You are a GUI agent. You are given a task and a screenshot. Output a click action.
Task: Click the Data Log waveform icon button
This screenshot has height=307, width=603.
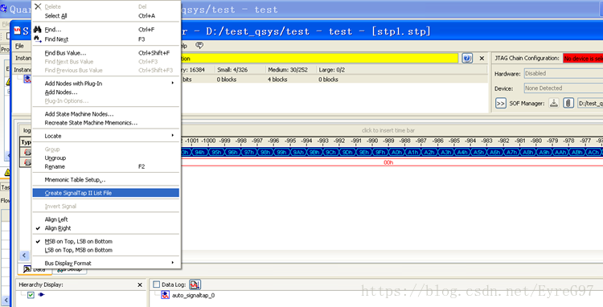coord(195,284)
